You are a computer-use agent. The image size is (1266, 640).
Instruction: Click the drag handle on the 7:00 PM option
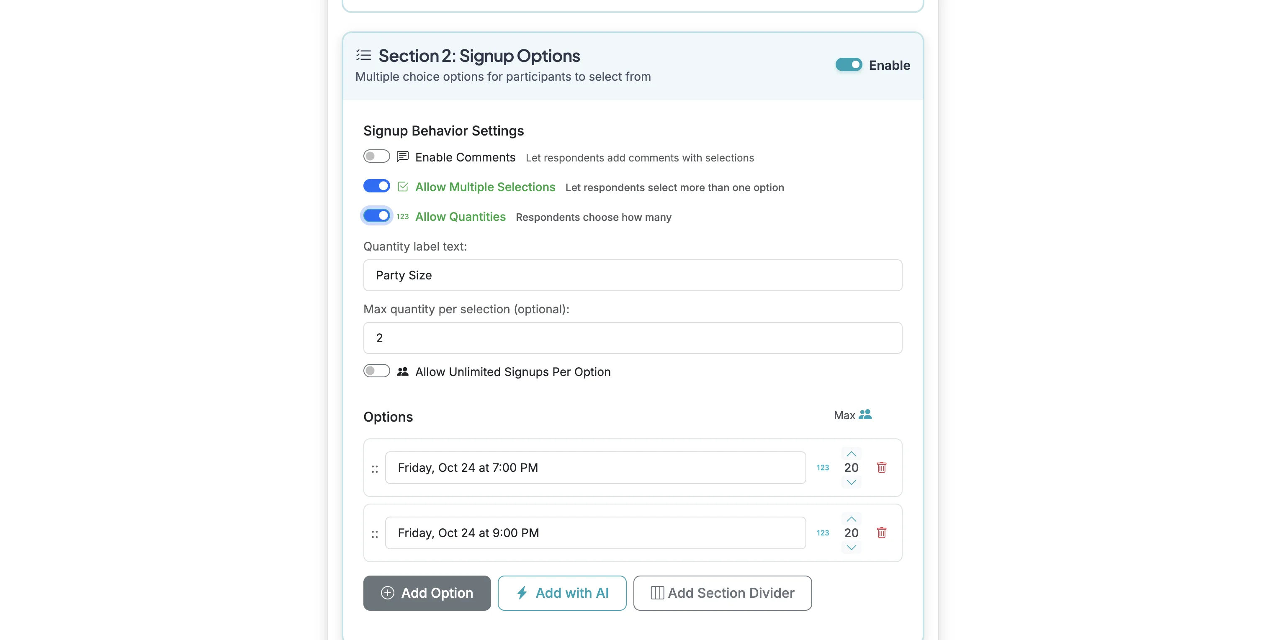point(375,468)
